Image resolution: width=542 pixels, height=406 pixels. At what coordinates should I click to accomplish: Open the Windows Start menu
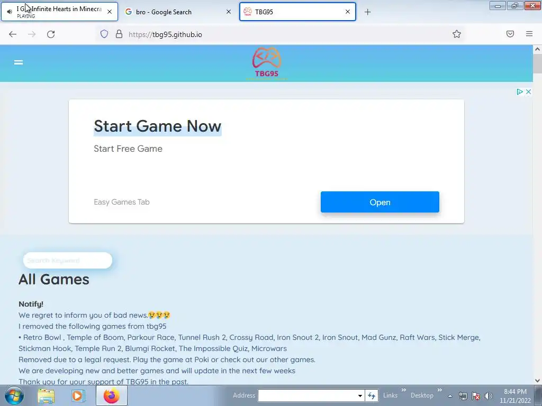pos(14,395)
